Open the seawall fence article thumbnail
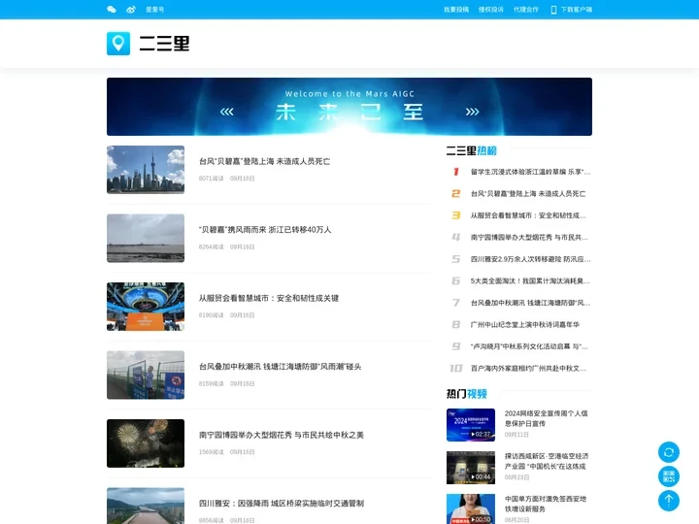 click(x=146, y=375)
